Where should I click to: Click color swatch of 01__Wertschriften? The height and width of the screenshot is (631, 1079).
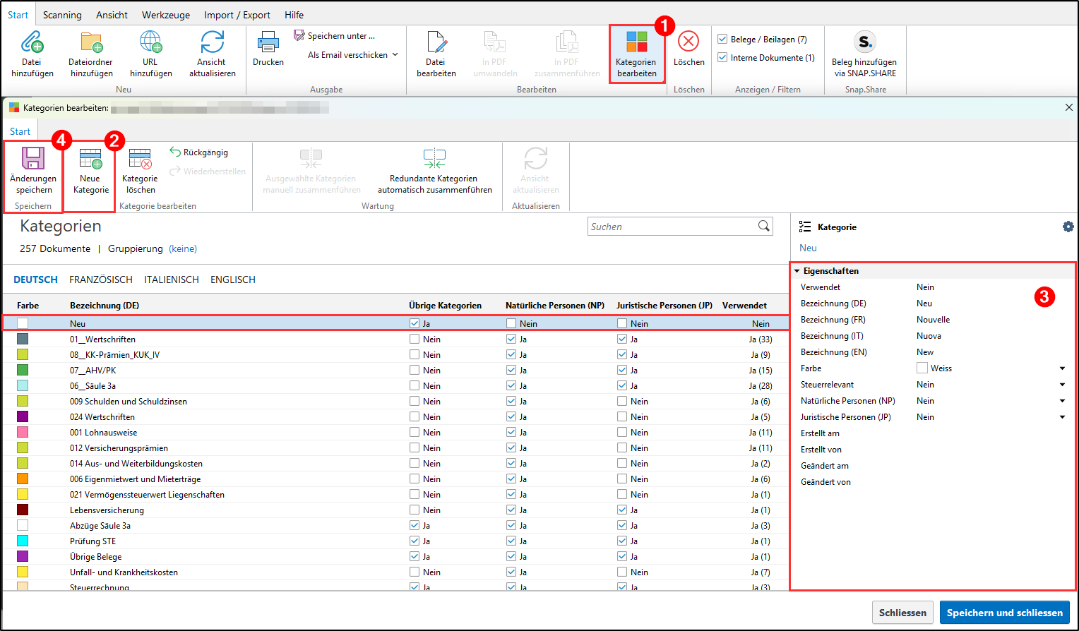click(23, 339)
